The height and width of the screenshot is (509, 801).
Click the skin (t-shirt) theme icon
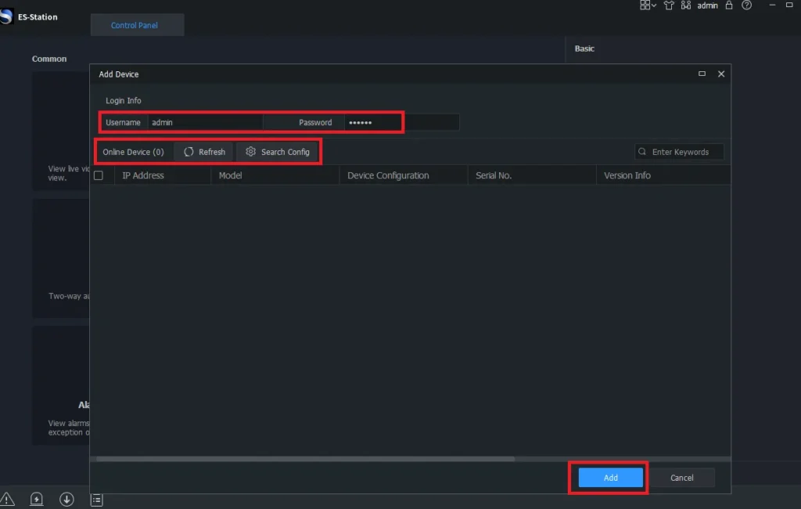[668, 5]
